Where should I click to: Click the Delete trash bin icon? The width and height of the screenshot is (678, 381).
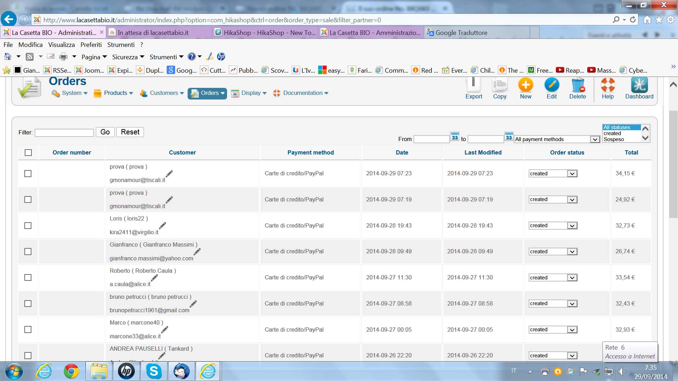[x=578, y=86]
